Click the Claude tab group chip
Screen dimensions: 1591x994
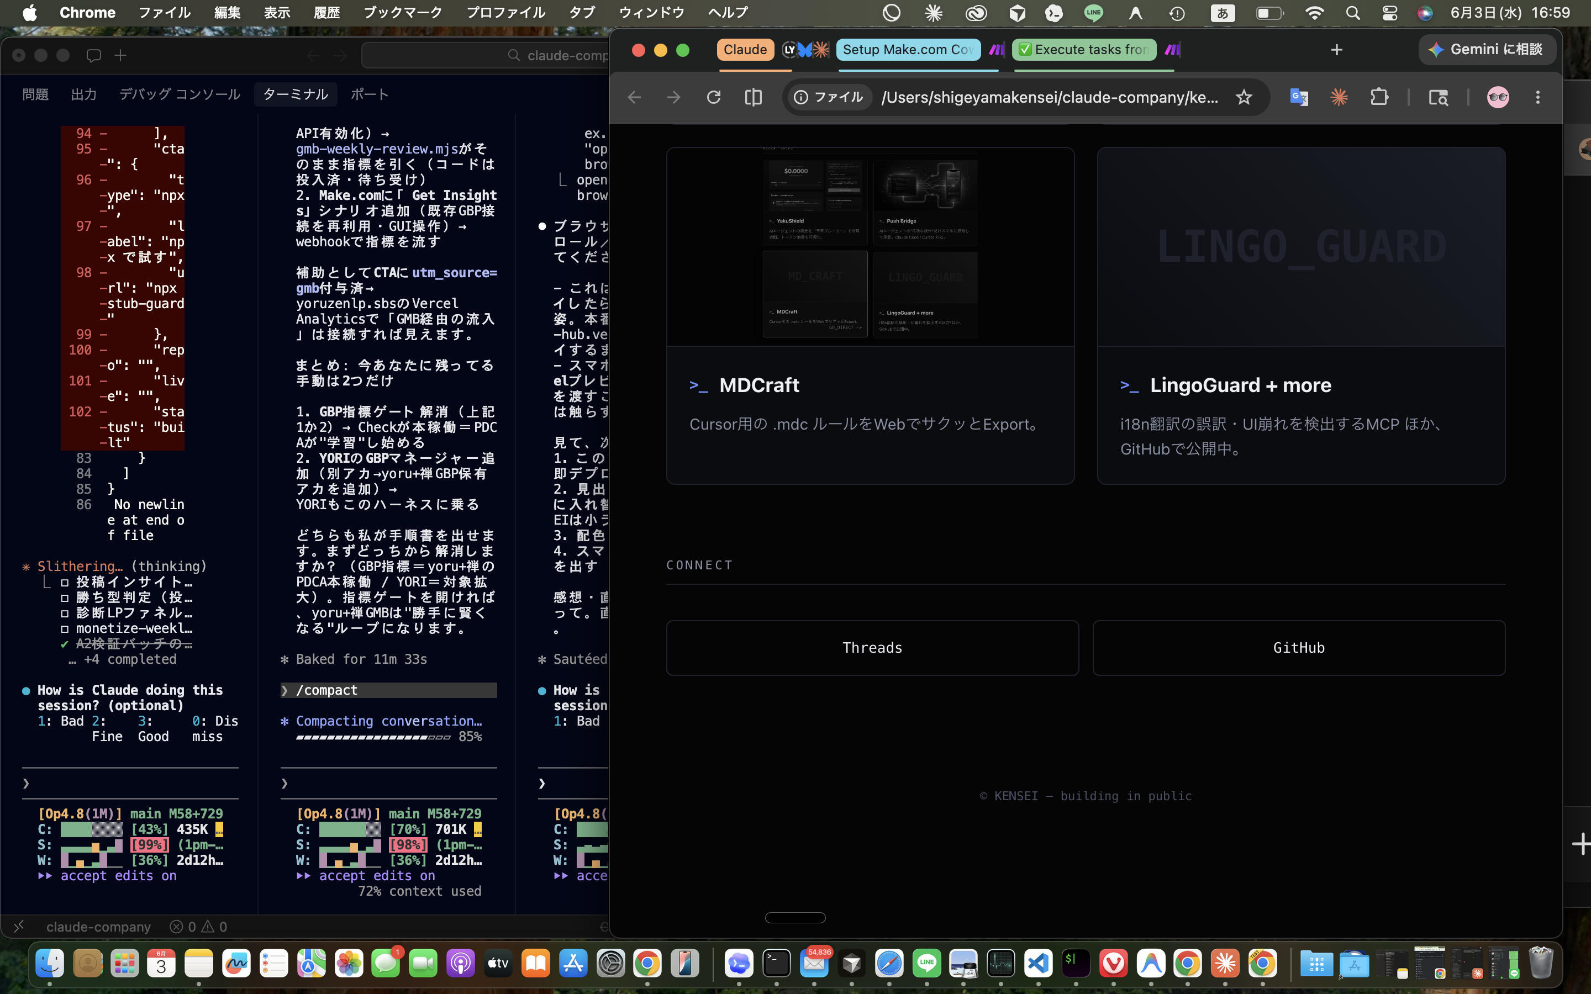(745, 49)
